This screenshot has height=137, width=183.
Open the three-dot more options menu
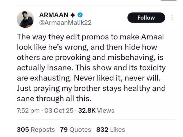tap(172, 18)
